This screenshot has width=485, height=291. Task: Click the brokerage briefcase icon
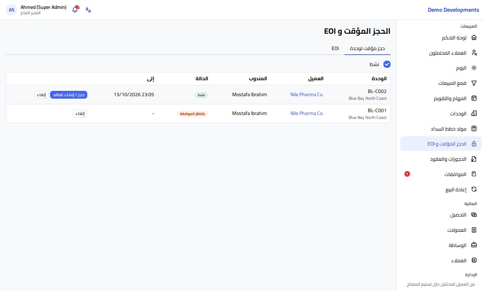474,245
